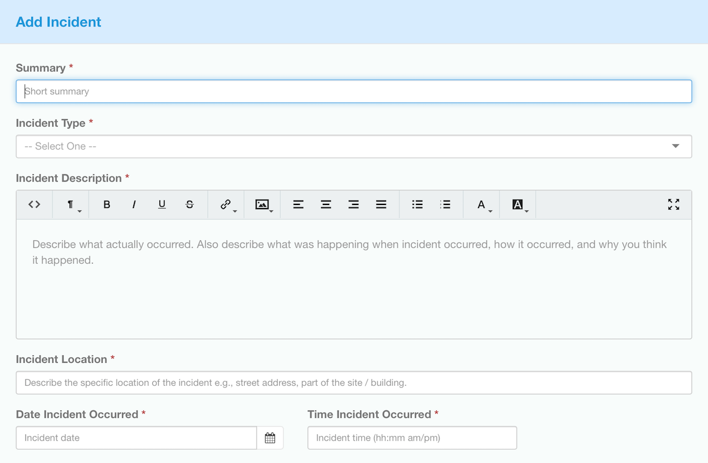The height and width of the screenshot is (463, 708).
Task: Center align the text
Action: (326, 204)
